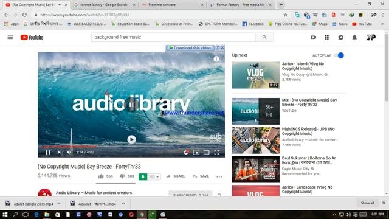Toggle channel notification bell beside Subscribed
Screen dimensions: 389x219
pyautogui.click(x=219, y=195)
